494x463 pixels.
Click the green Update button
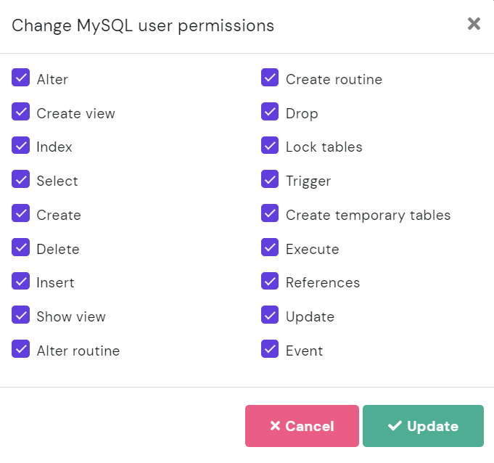point(423,426)
